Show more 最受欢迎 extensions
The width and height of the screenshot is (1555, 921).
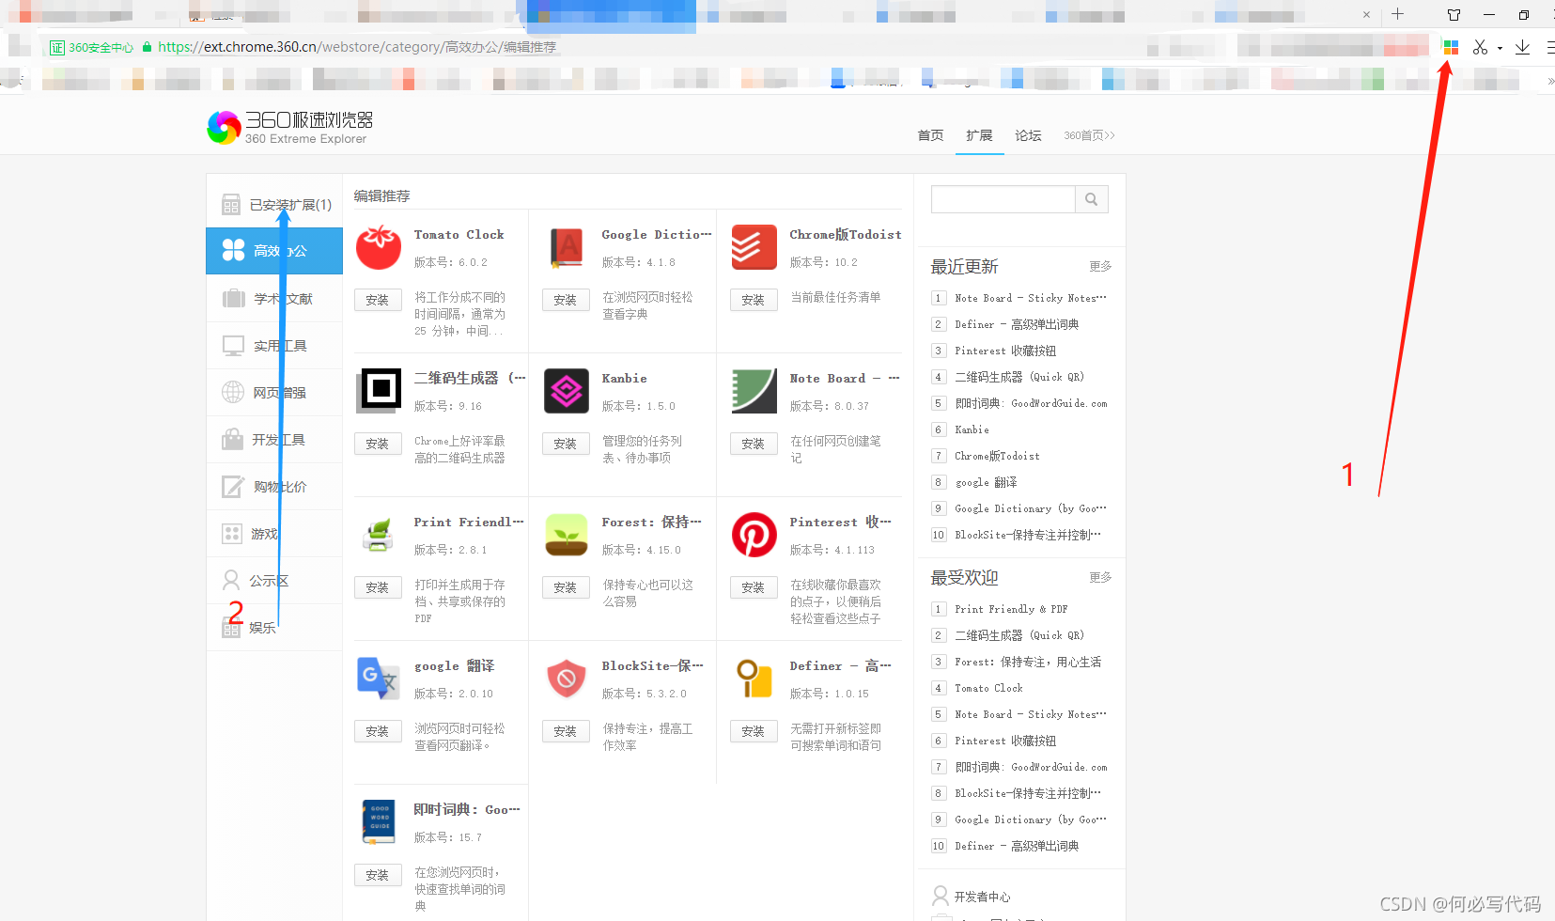click(x=1100, y=578)
